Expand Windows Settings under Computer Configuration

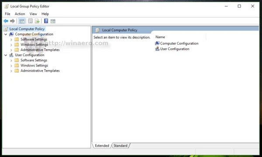[x=11, y=45]
